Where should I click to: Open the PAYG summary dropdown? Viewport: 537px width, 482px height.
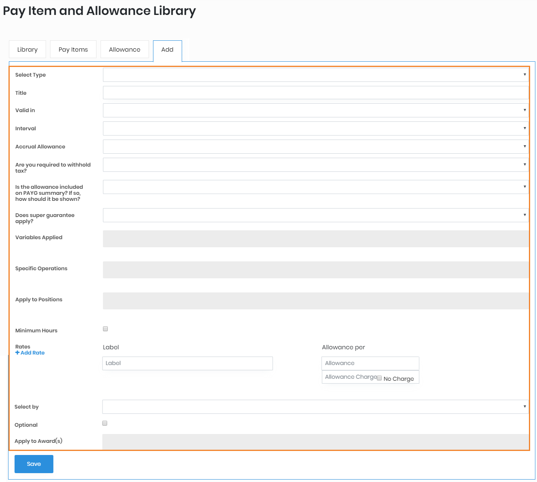tap(315, 187)
